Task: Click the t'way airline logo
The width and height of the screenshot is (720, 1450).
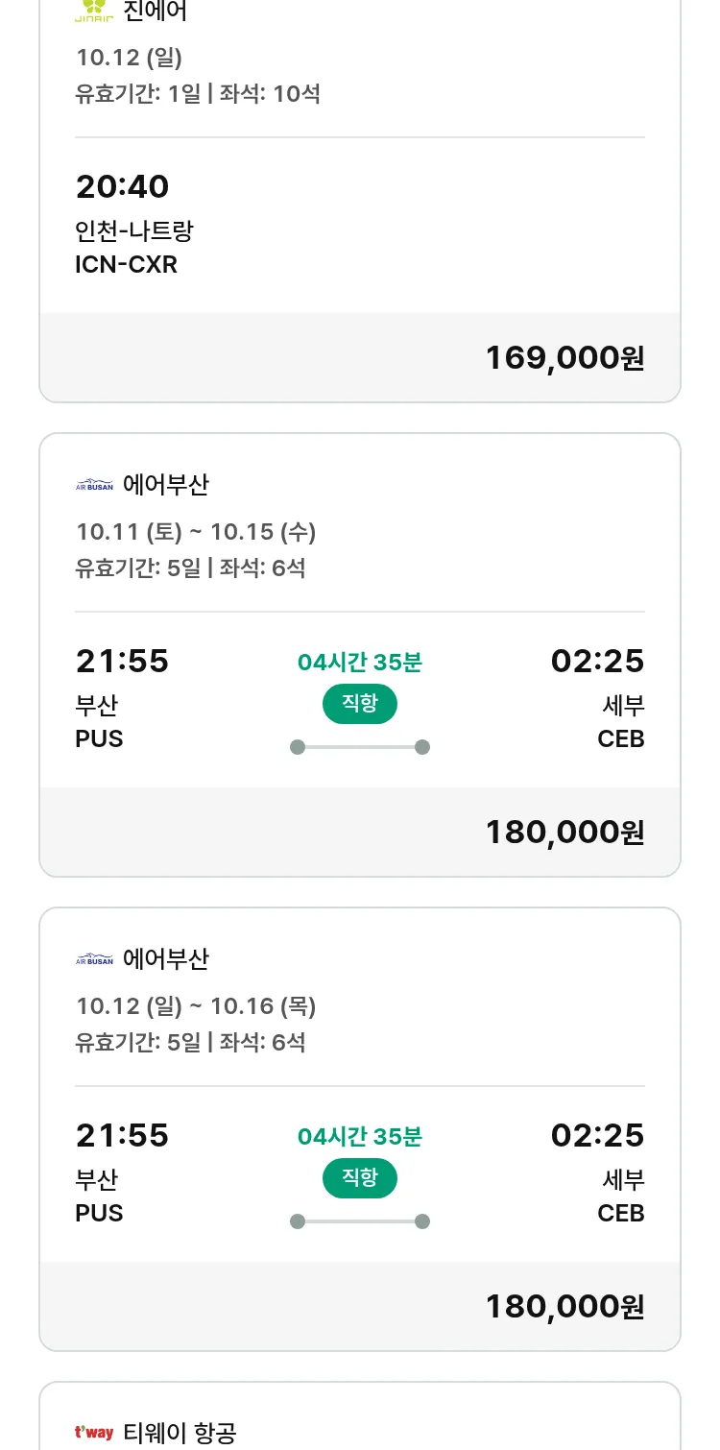Action: (x=94, y=1433)
